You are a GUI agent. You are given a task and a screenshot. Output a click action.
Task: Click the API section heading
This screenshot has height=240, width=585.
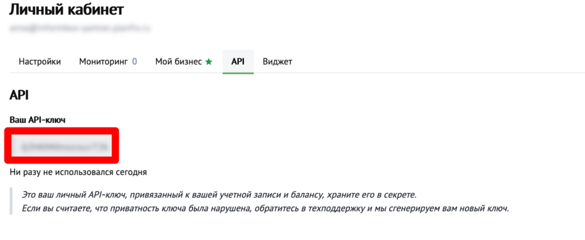click(x=19, y=95)
